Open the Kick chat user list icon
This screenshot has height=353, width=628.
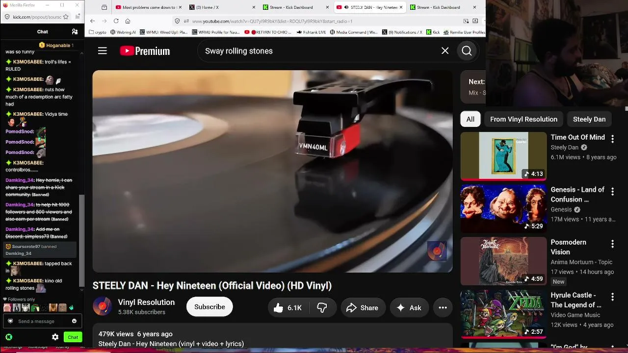[x=75, y=32]
